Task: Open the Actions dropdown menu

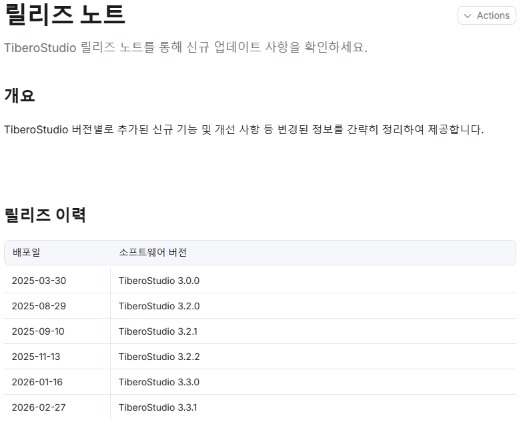Action: click(486, 15)
